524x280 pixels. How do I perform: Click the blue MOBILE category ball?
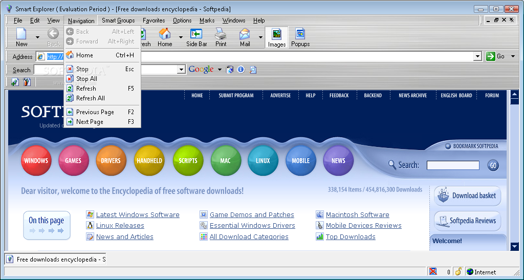pos(301,161)
